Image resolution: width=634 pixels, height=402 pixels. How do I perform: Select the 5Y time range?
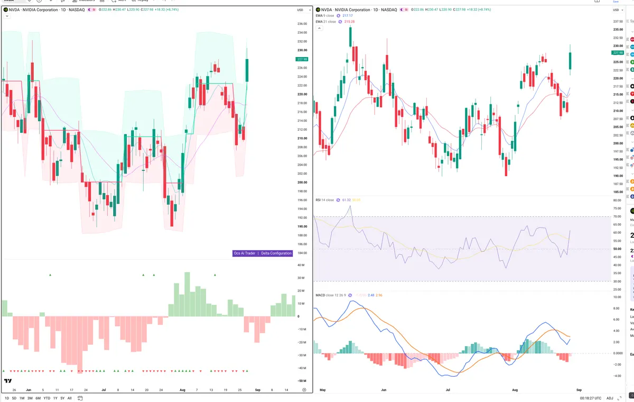[x=62, y=398]
